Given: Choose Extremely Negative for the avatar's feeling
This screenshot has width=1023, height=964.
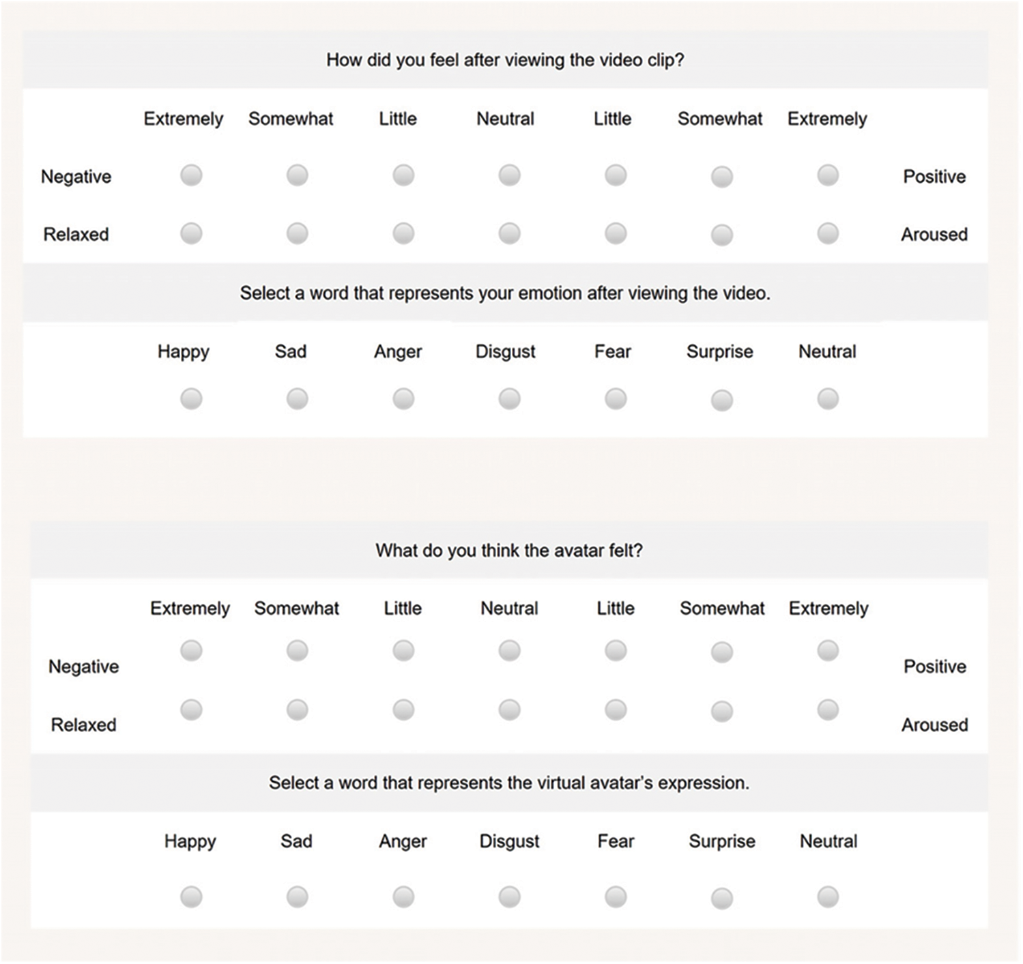Looking at the screenshot, I should [x=191, y=651].
